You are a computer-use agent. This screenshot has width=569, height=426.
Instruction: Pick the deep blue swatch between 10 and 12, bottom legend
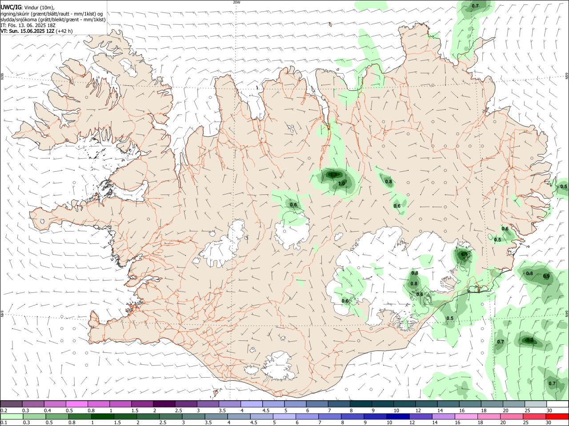[x=398, y=417]
